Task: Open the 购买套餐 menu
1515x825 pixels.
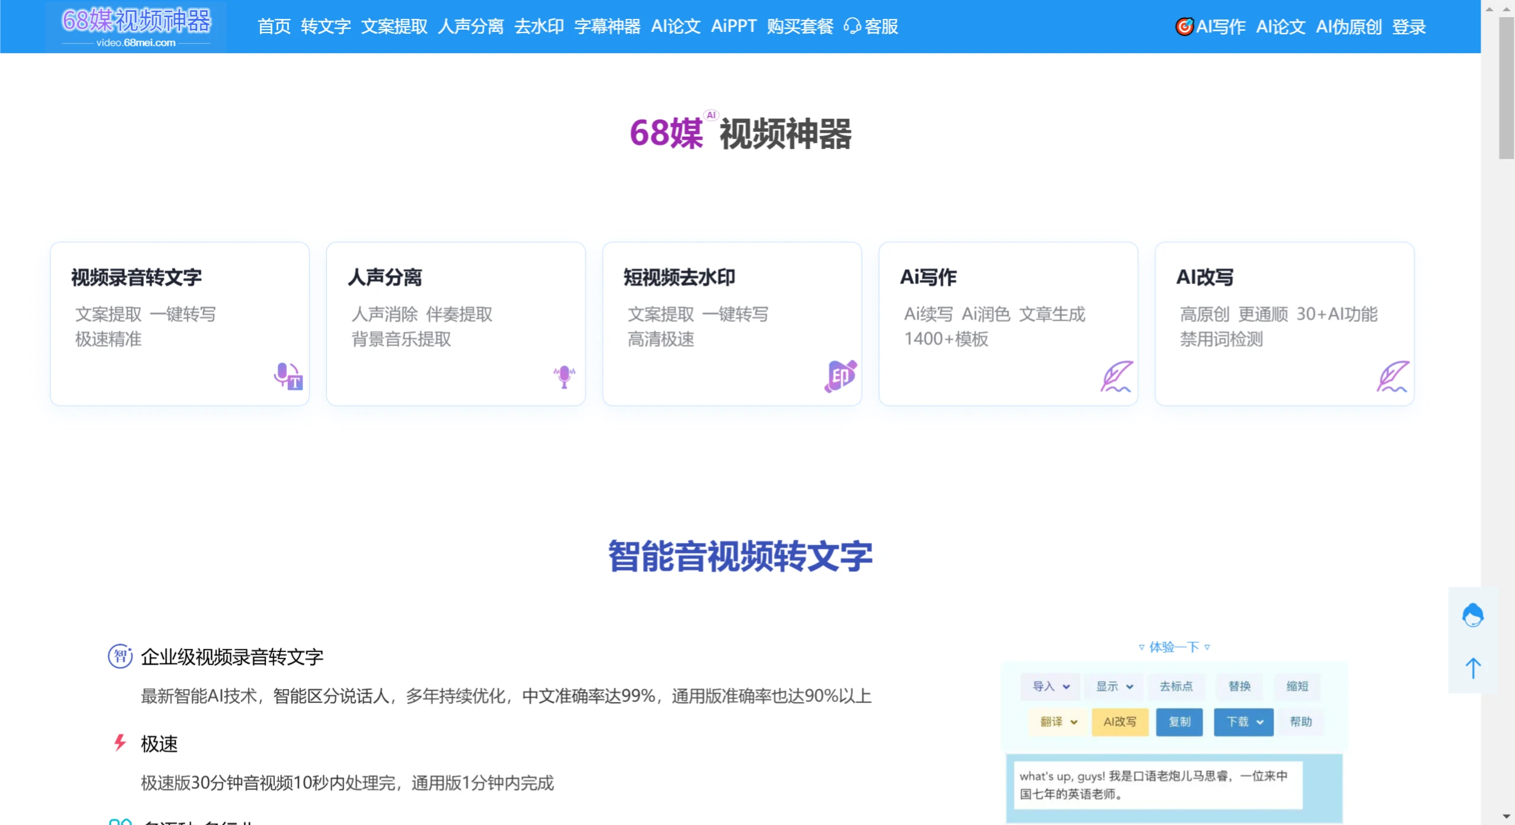Action: click(799, 26)
